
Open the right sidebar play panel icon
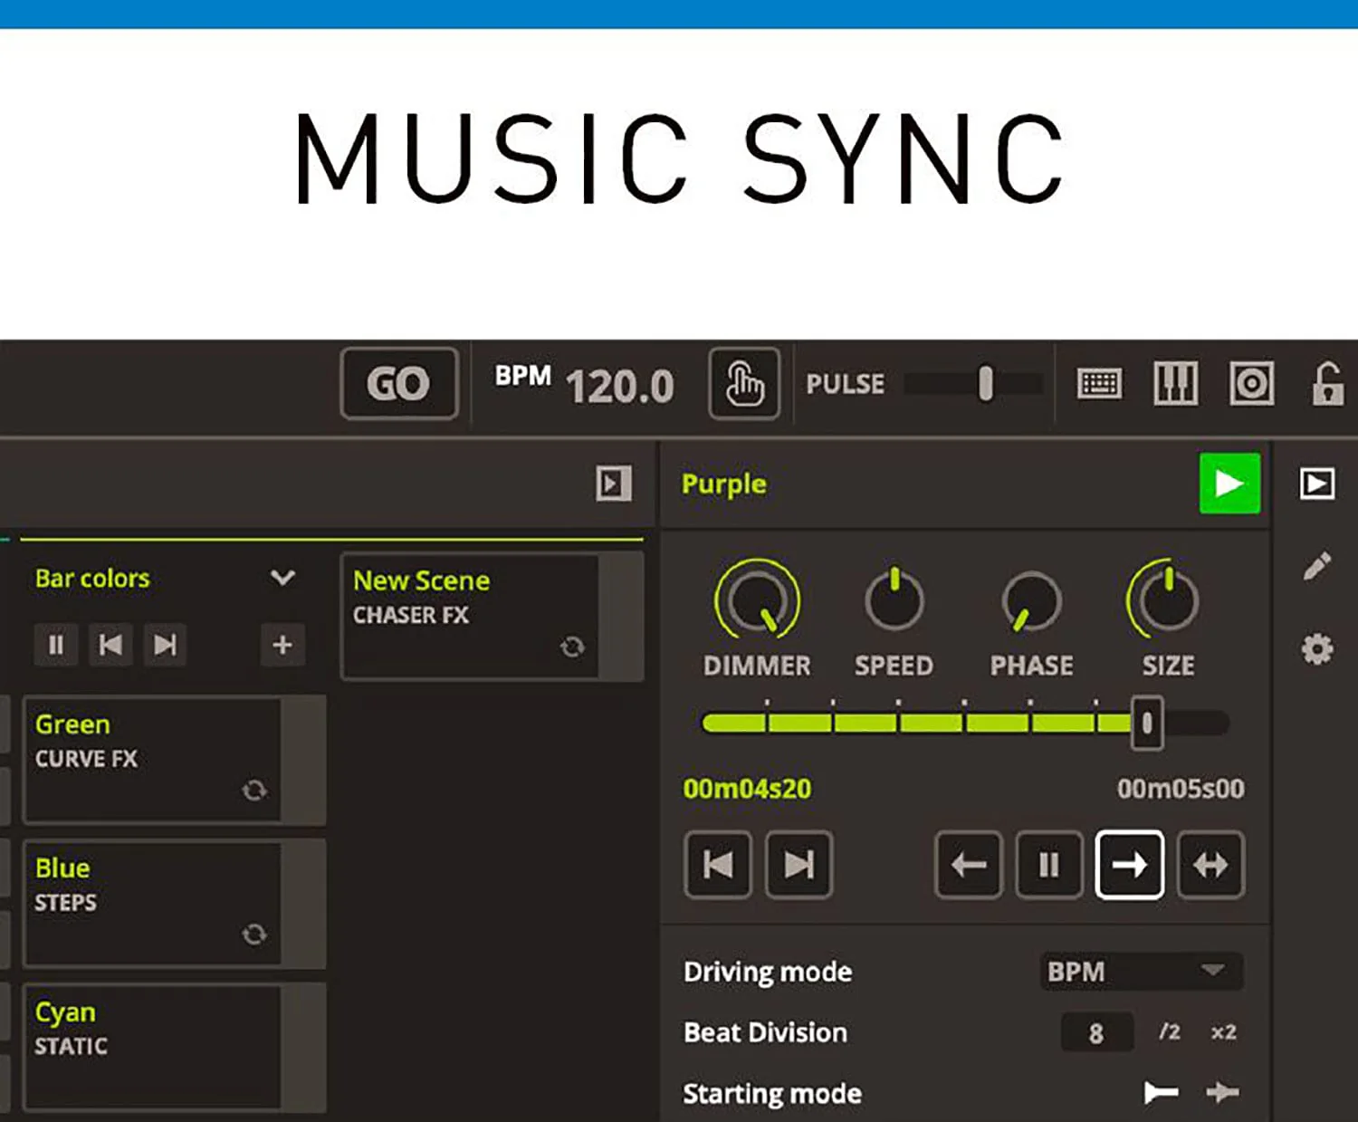coord(1317,484)
